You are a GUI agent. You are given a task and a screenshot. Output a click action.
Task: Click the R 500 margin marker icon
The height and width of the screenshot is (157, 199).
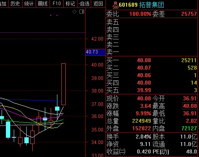[116, 5]
